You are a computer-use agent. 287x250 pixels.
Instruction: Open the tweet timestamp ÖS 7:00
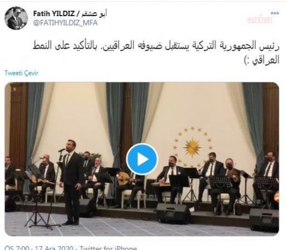click(x=17, y=248)
